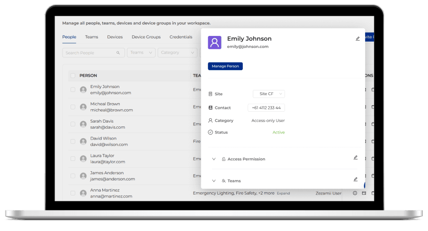The image size is (428, 231).
Task: Expand Anna Martinez's team list
Action: click(283, 193)
